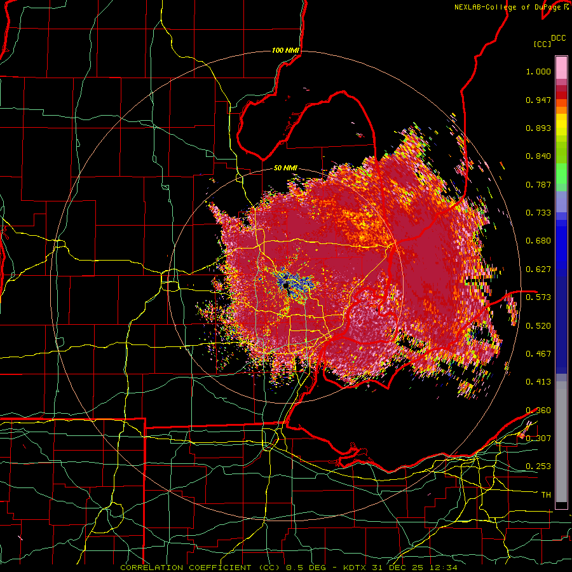The width and height of the screenshot is (572, 572).
Task: Click the 0.5 DEG elevation text
Action: point(306,568)
